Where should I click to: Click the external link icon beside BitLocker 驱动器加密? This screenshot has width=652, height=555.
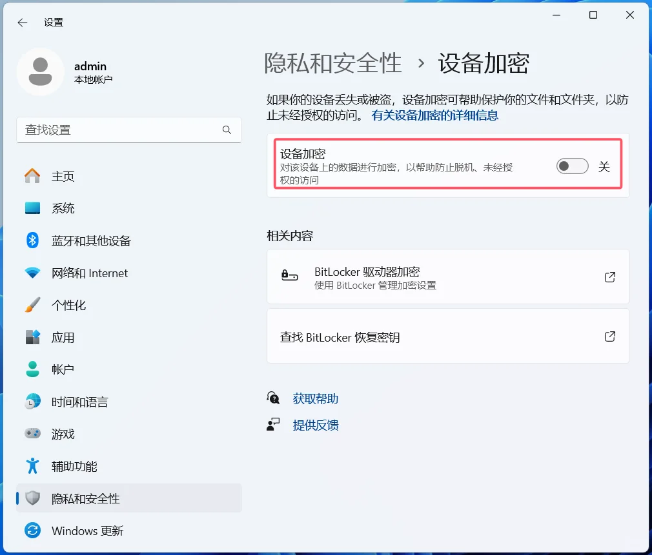point(609,277)
